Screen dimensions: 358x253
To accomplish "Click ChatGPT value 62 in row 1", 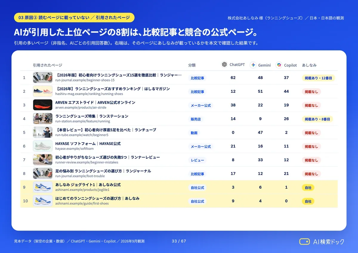I will [233, 78].
